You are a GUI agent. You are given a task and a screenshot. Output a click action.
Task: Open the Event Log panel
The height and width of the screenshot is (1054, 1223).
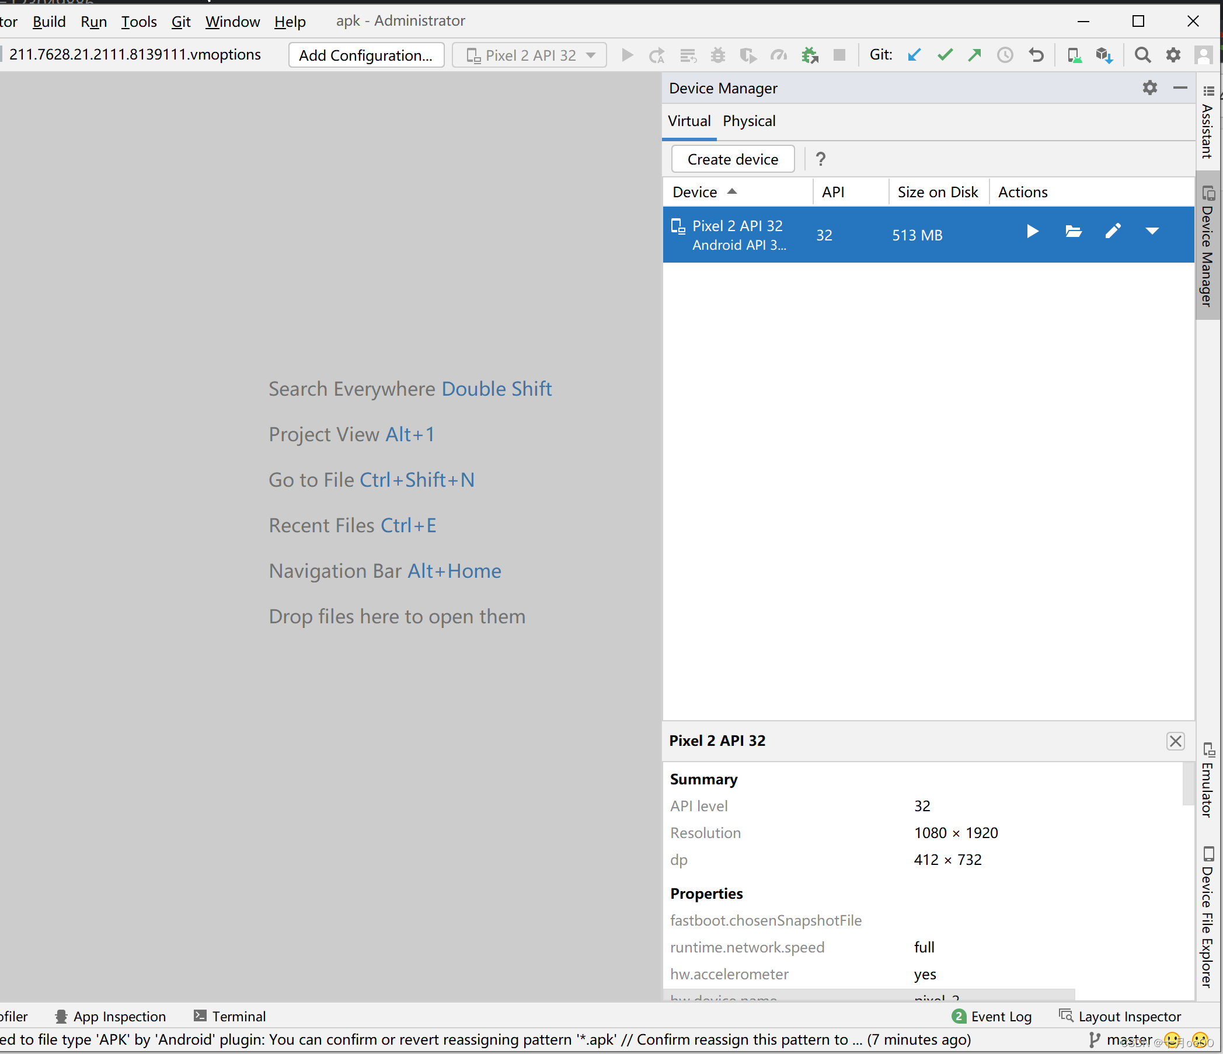(1000, 1016)
